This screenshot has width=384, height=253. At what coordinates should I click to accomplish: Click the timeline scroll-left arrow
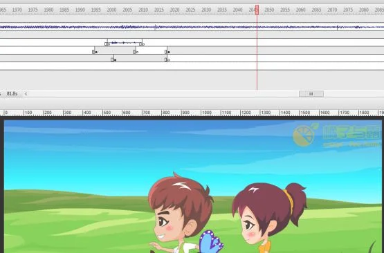tap(26, 94)
